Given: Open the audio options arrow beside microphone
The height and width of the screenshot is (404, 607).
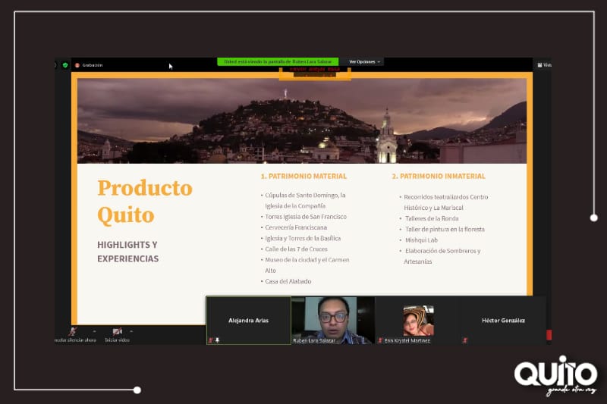Looking at the screenshot, I should (x=94, y=331).
